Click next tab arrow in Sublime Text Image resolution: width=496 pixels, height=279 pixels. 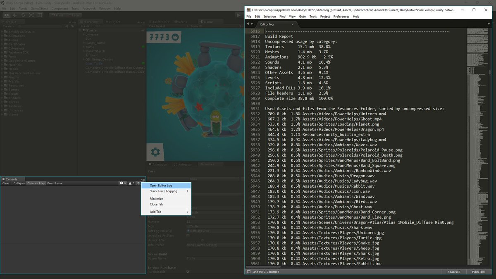click(251, 24)
